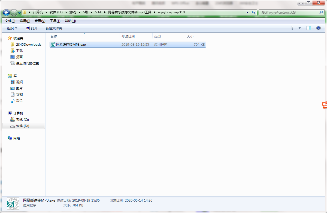This screenshot has height=213, width=327.
Task: Sort files by the 修改日期 column header
Action: [136, 36]
